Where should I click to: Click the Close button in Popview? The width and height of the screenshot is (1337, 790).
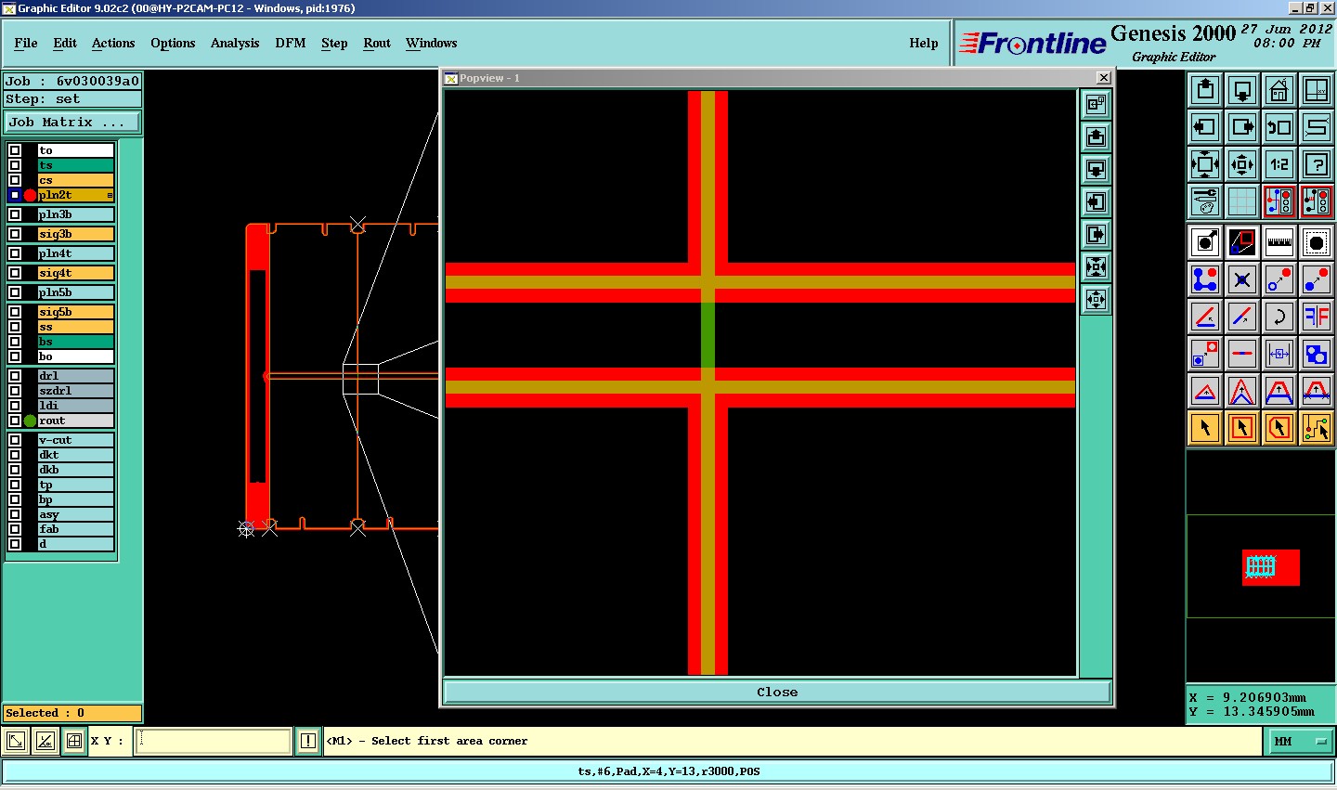click(776, 692)
